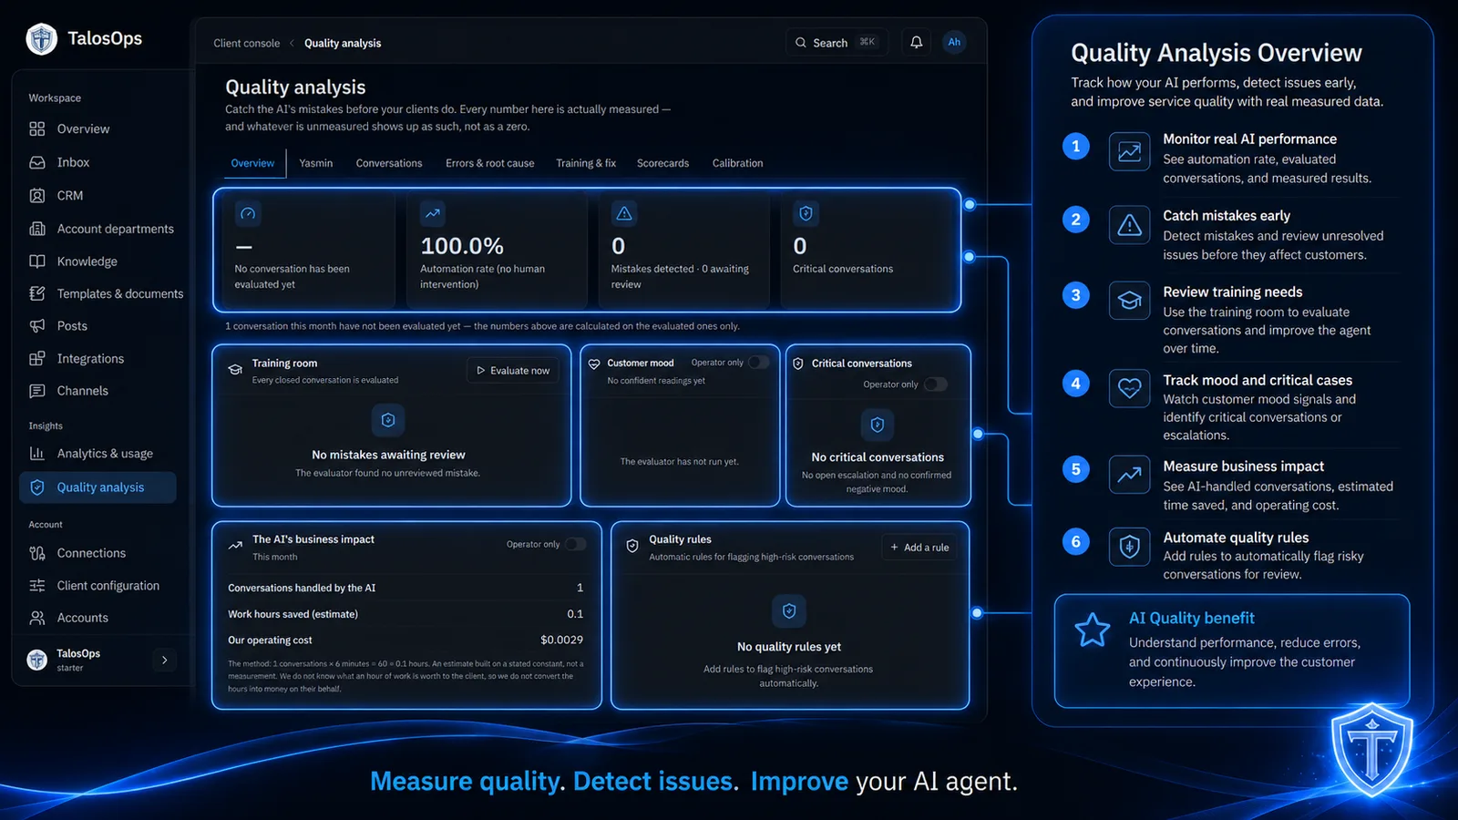
Task: Click Catch mistakes early heading
Action: pos(1227,216)
